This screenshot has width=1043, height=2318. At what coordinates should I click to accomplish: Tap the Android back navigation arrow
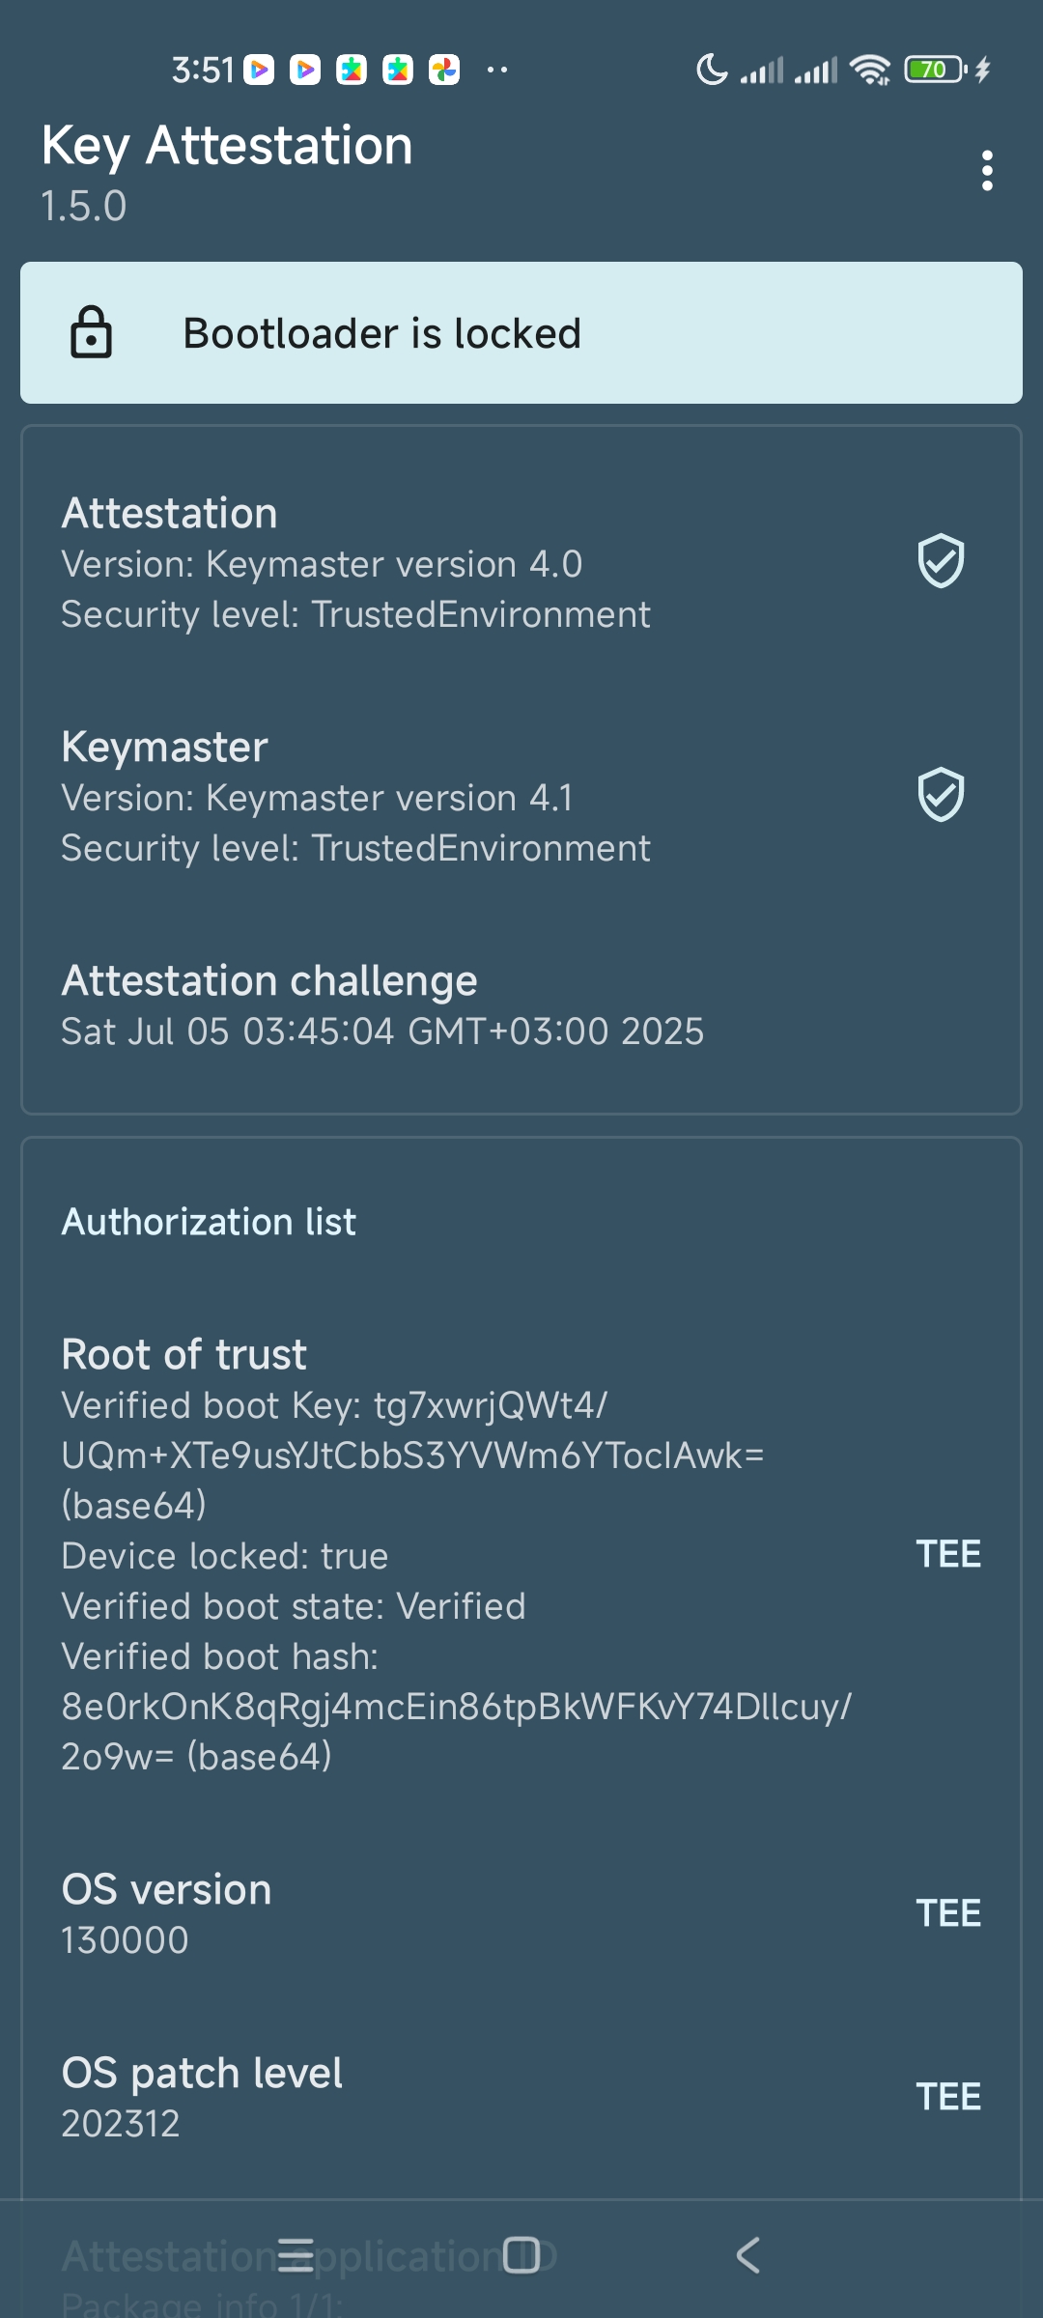[748, 2255]
